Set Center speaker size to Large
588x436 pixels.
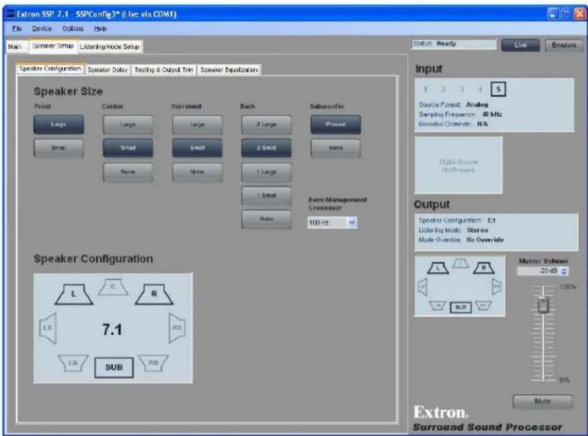point(128,124)
